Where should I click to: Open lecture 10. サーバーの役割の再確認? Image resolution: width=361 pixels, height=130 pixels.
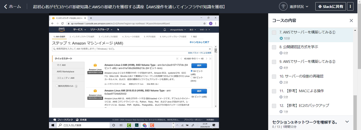pos(301,76)
